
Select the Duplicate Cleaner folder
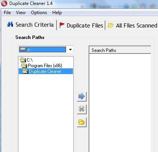tap(46, 71)
